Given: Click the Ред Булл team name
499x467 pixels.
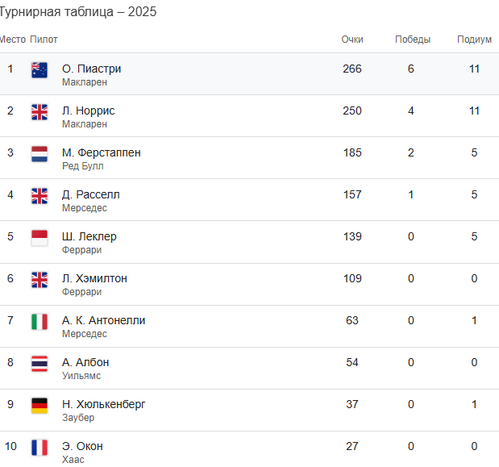Looking at the screenshot, I should pyautogui.click(x=83, y=166).
